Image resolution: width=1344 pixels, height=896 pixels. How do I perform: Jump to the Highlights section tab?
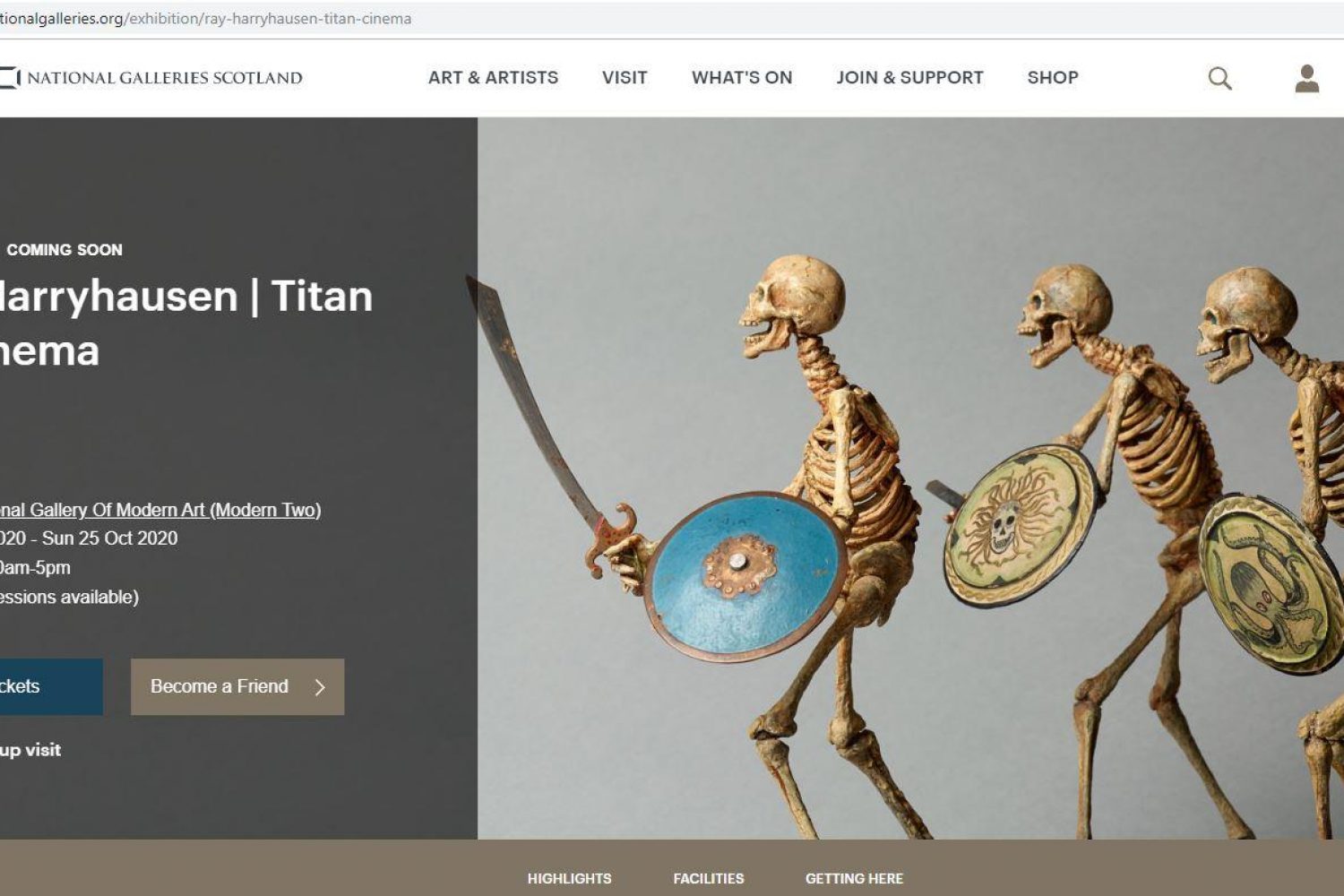(x=570, y=878)
